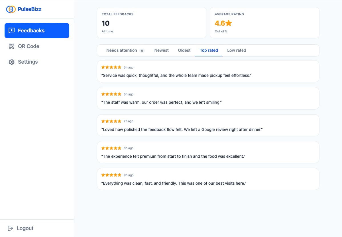Click the Logout arrow icon

(11, 228)
